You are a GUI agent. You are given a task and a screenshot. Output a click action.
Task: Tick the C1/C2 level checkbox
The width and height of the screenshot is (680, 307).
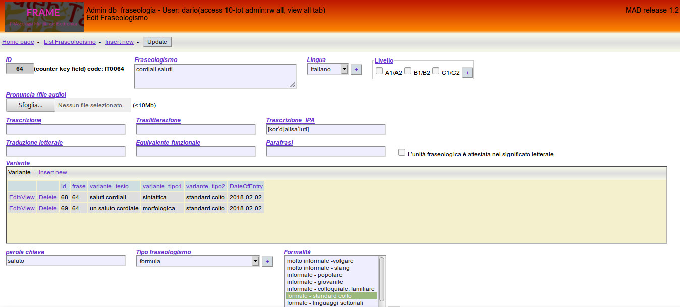click(x=436, y=72)
